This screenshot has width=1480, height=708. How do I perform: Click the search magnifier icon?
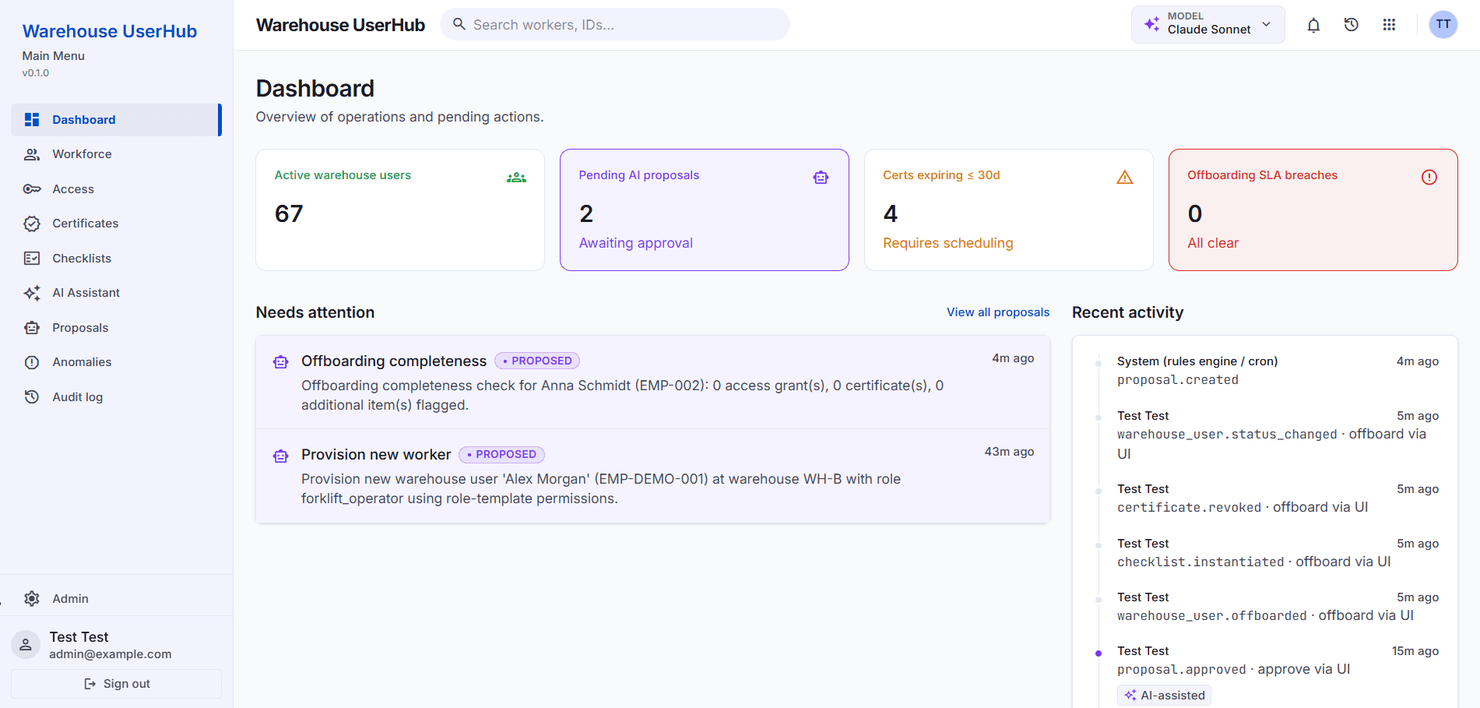point(459,24)
